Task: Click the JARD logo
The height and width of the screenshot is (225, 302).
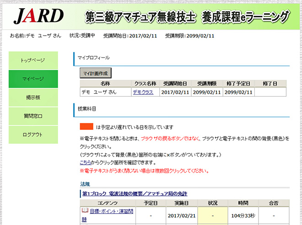Action: 38,16
